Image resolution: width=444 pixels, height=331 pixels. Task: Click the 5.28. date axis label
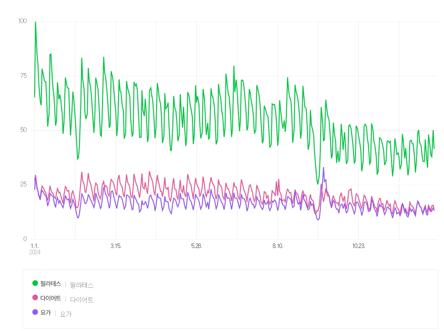tap(196, 246)
